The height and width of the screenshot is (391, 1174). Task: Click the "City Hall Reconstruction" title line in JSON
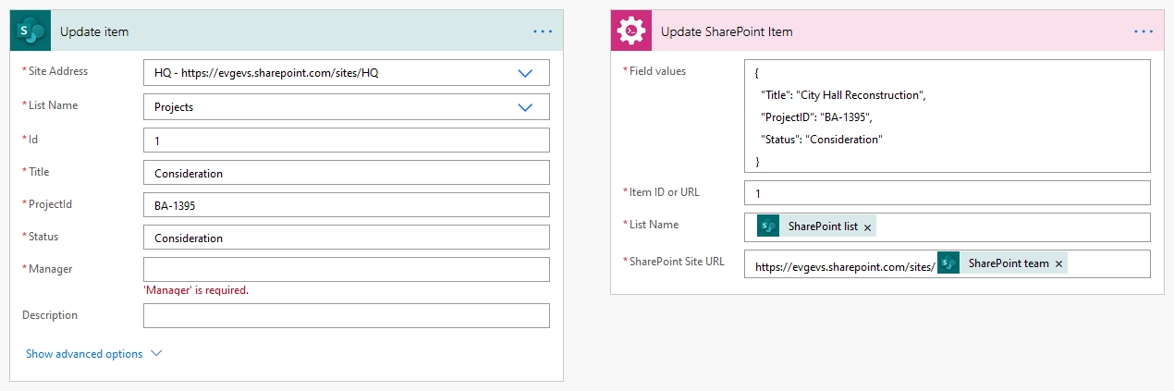tap(843, 95)
